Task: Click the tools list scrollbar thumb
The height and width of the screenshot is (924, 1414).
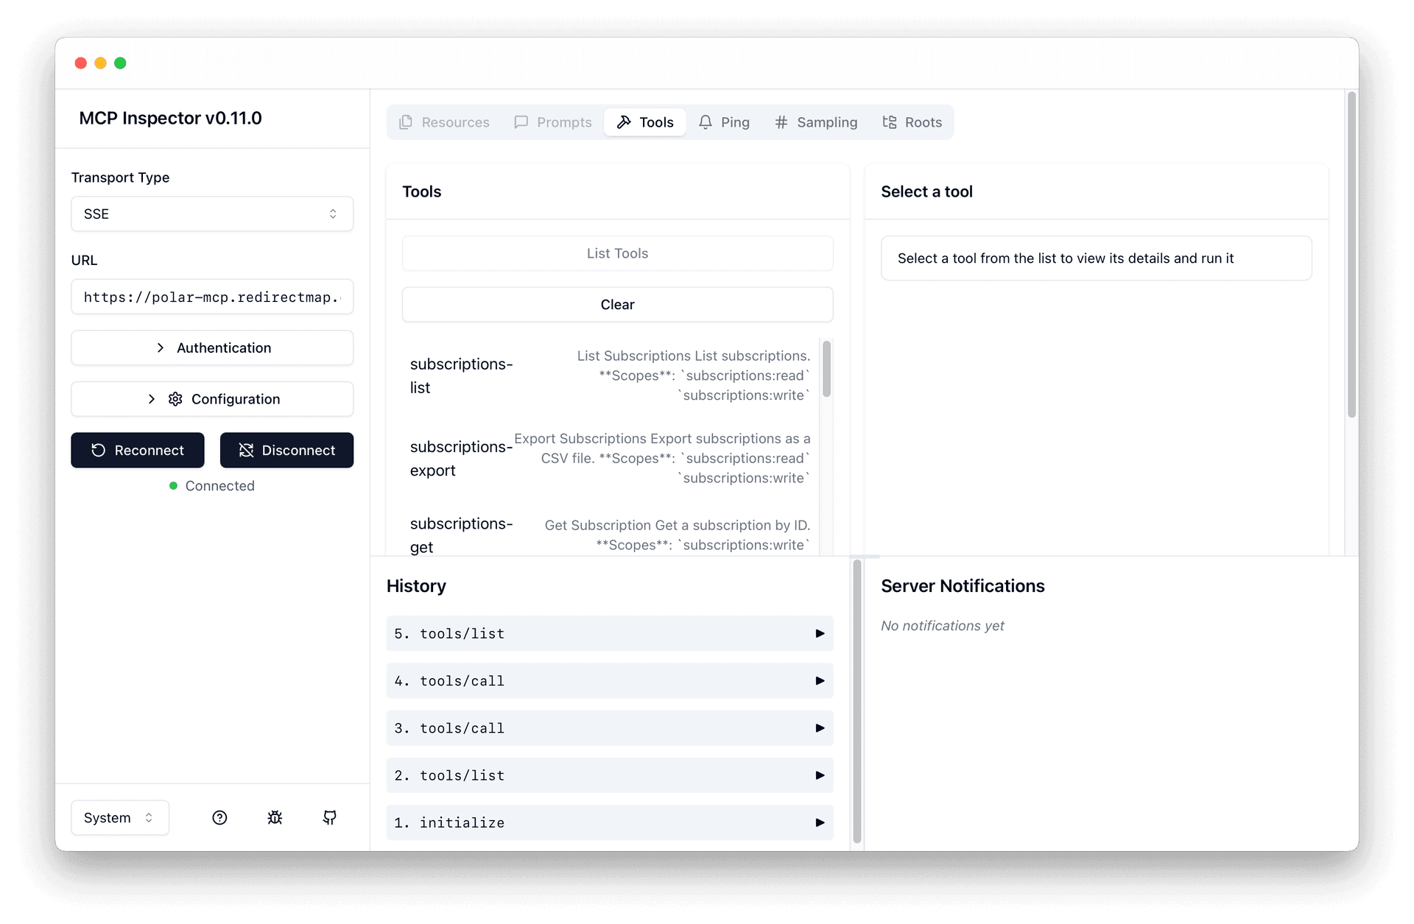Action: pyautogui.click(x=826, y=369)
